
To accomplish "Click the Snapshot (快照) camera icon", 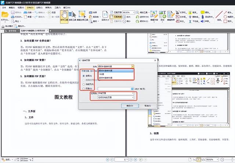I will (91, 12).
